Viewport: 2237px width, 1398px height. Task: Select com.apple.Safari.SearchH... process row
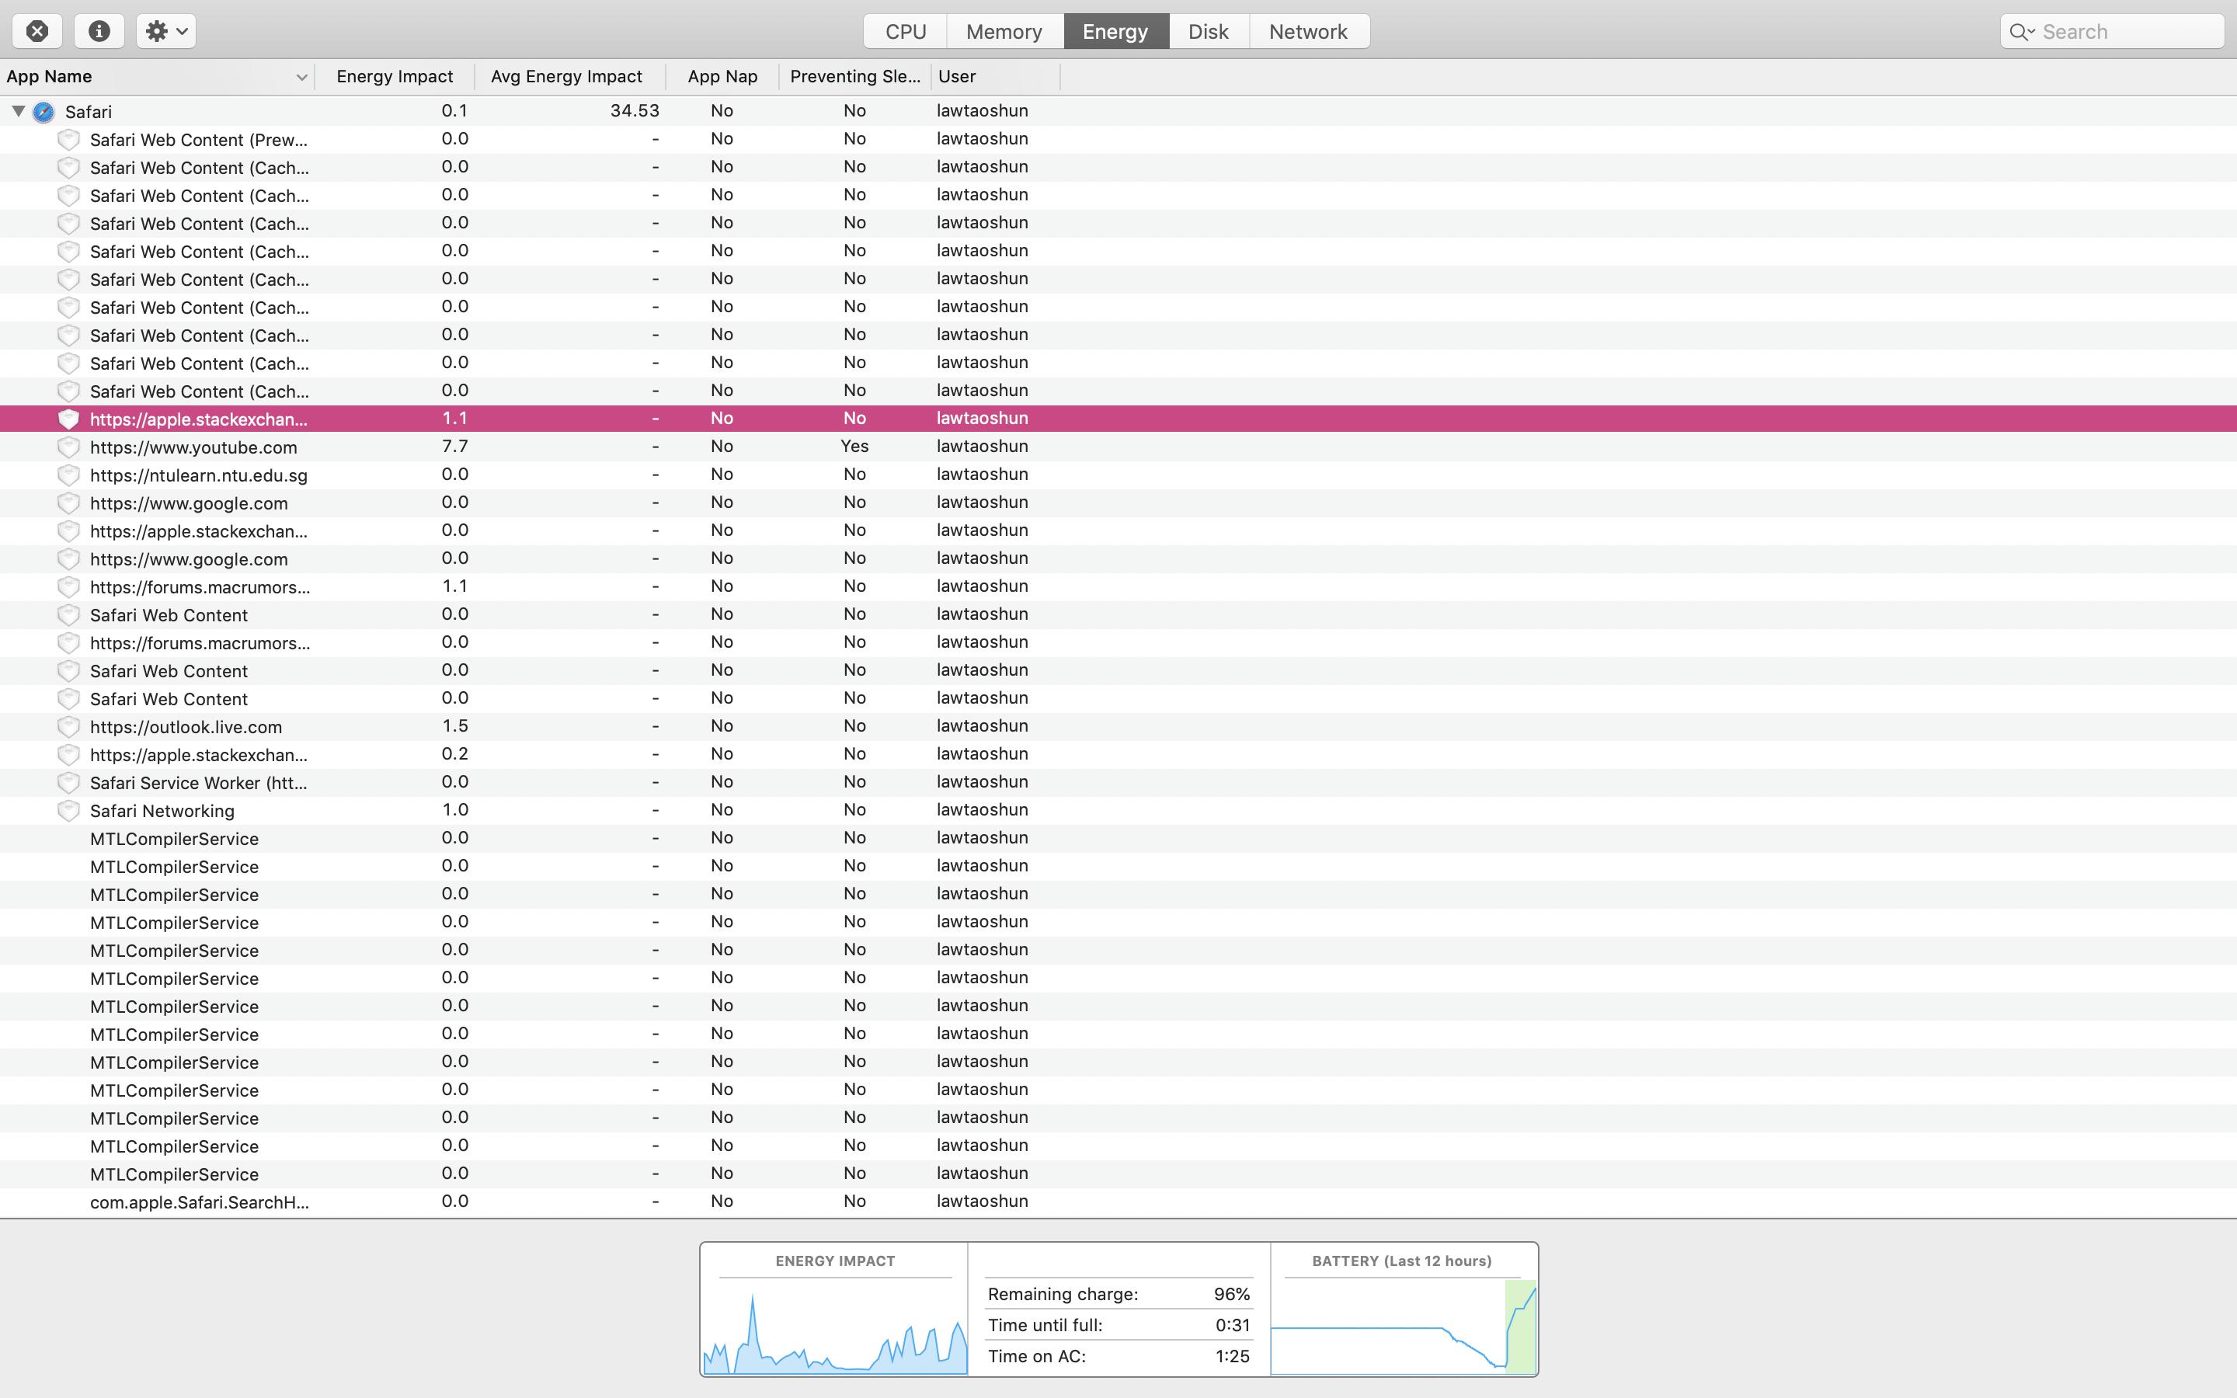click(x=1118, y=1201)
